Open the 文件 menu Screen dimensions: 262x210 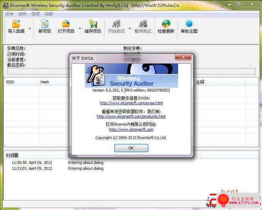(9, 14)
